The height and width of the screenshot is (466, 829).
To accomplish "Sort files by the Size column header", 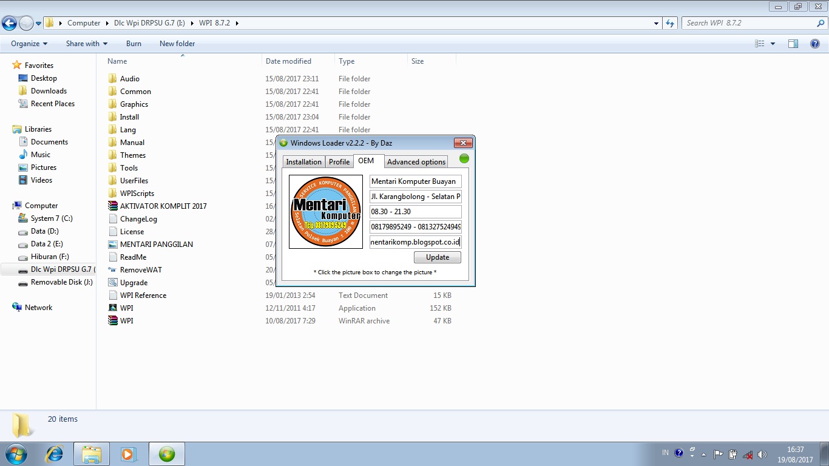I will tap(431, 61).
